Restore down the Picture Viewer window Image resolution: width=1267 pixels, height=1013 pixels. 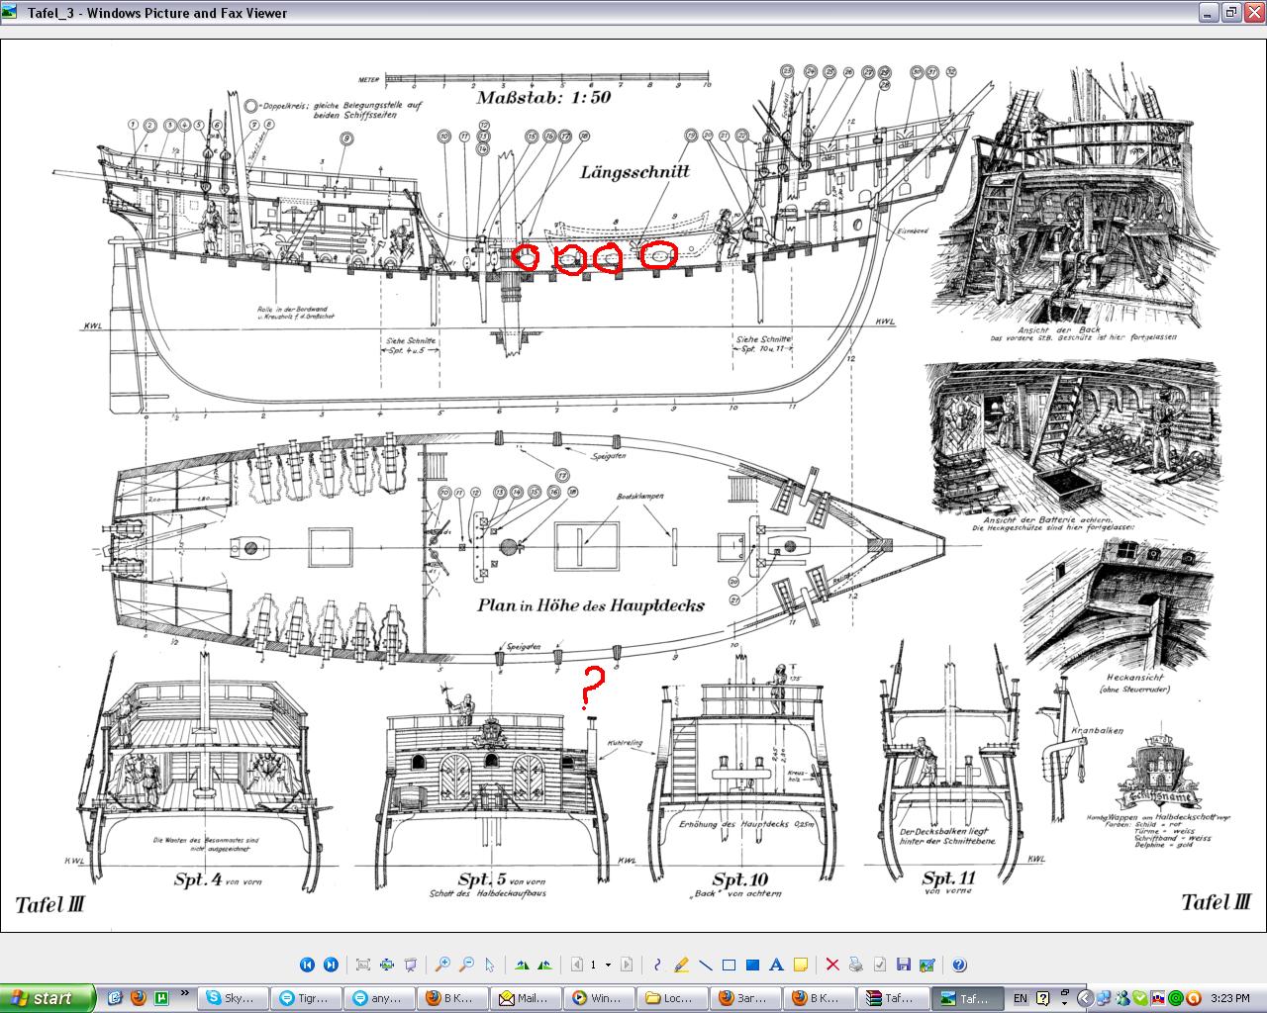1230,13
